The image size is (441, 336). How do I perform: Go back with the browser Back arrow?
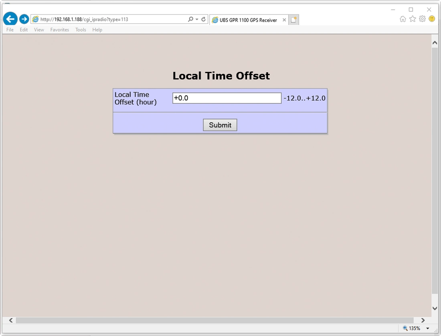[10, 19]
